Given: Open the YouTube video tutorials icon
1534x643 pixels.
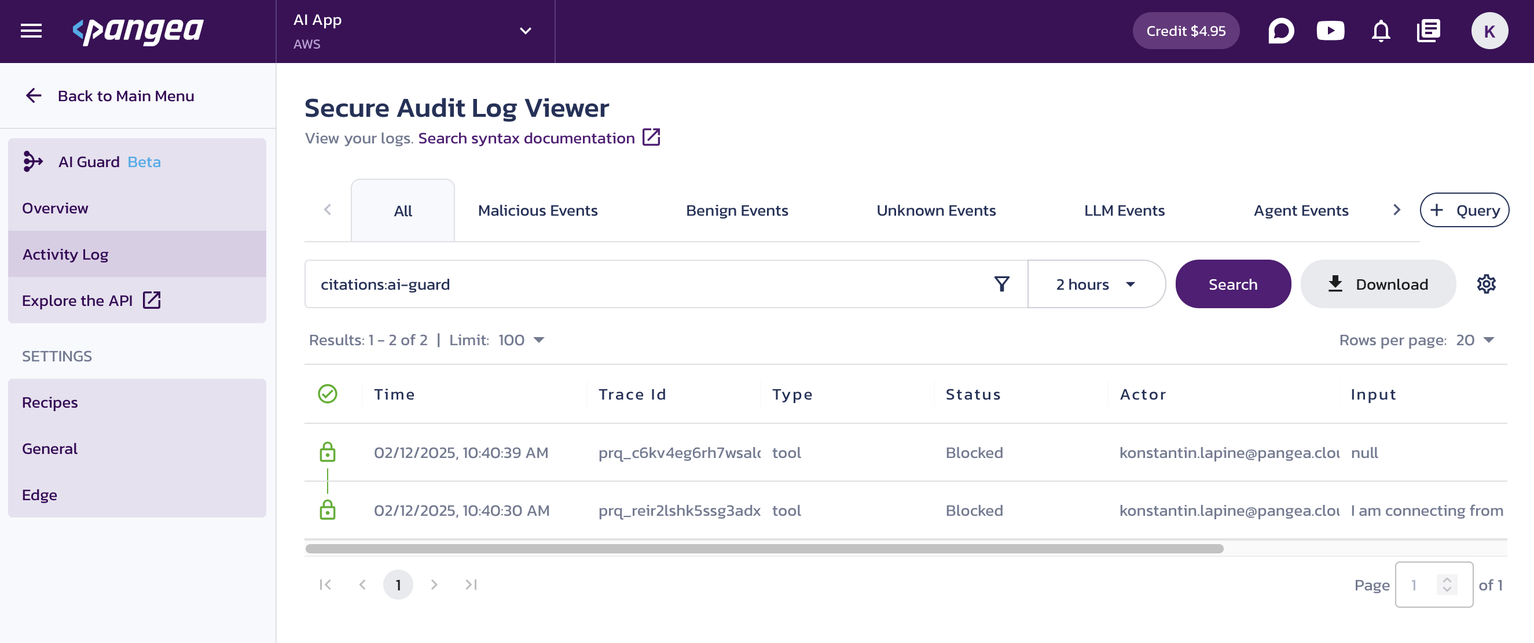Looking at the screenshot, I should tap(1330, 31).
